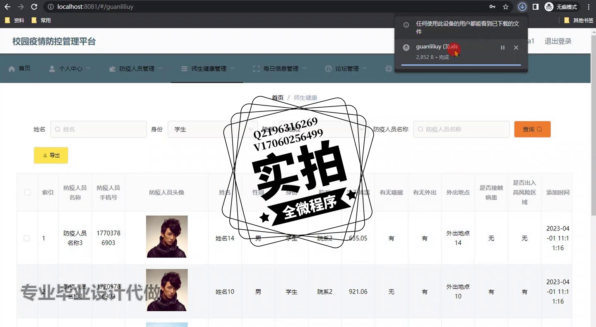Click the 个人中心 chevron arrow
The width and height of the screenshot is (596, 327).
[x=88, y=68]
